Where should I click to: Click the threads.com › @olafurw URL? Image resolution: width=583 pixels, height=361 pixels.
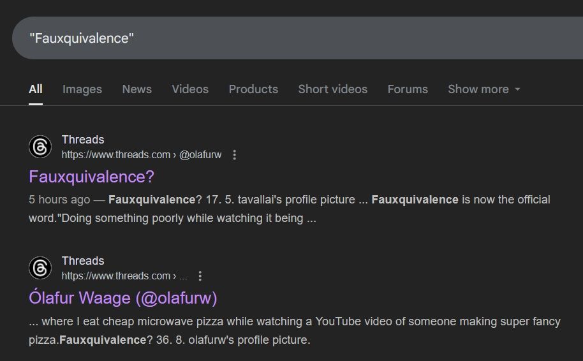point(142,154)
